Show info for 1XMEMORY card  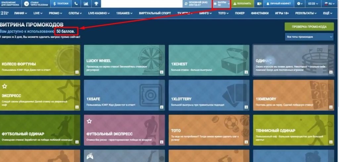point(331,107)
